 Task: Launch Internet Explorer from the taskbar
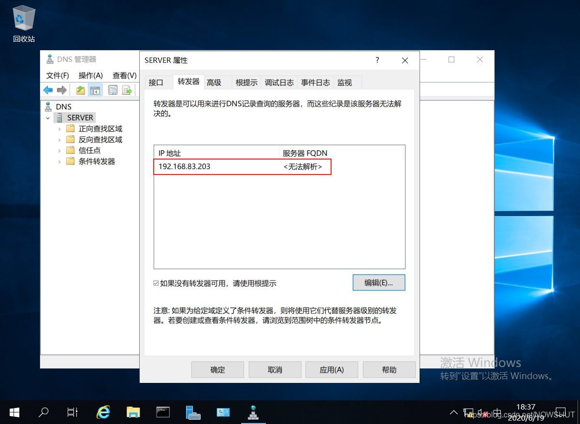pyautogui.click(x=103, y=412)
